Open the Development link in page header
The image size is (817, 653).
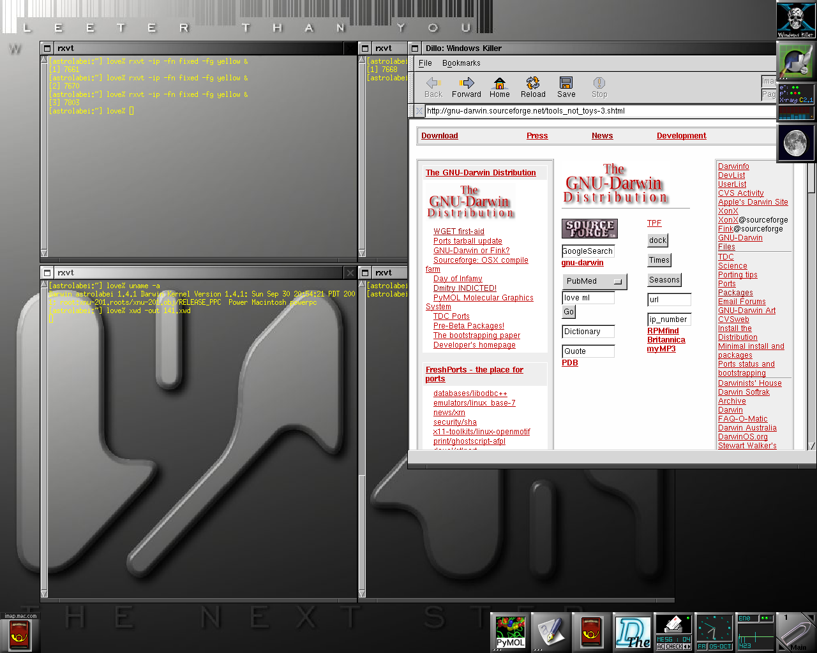click(681, 136)
